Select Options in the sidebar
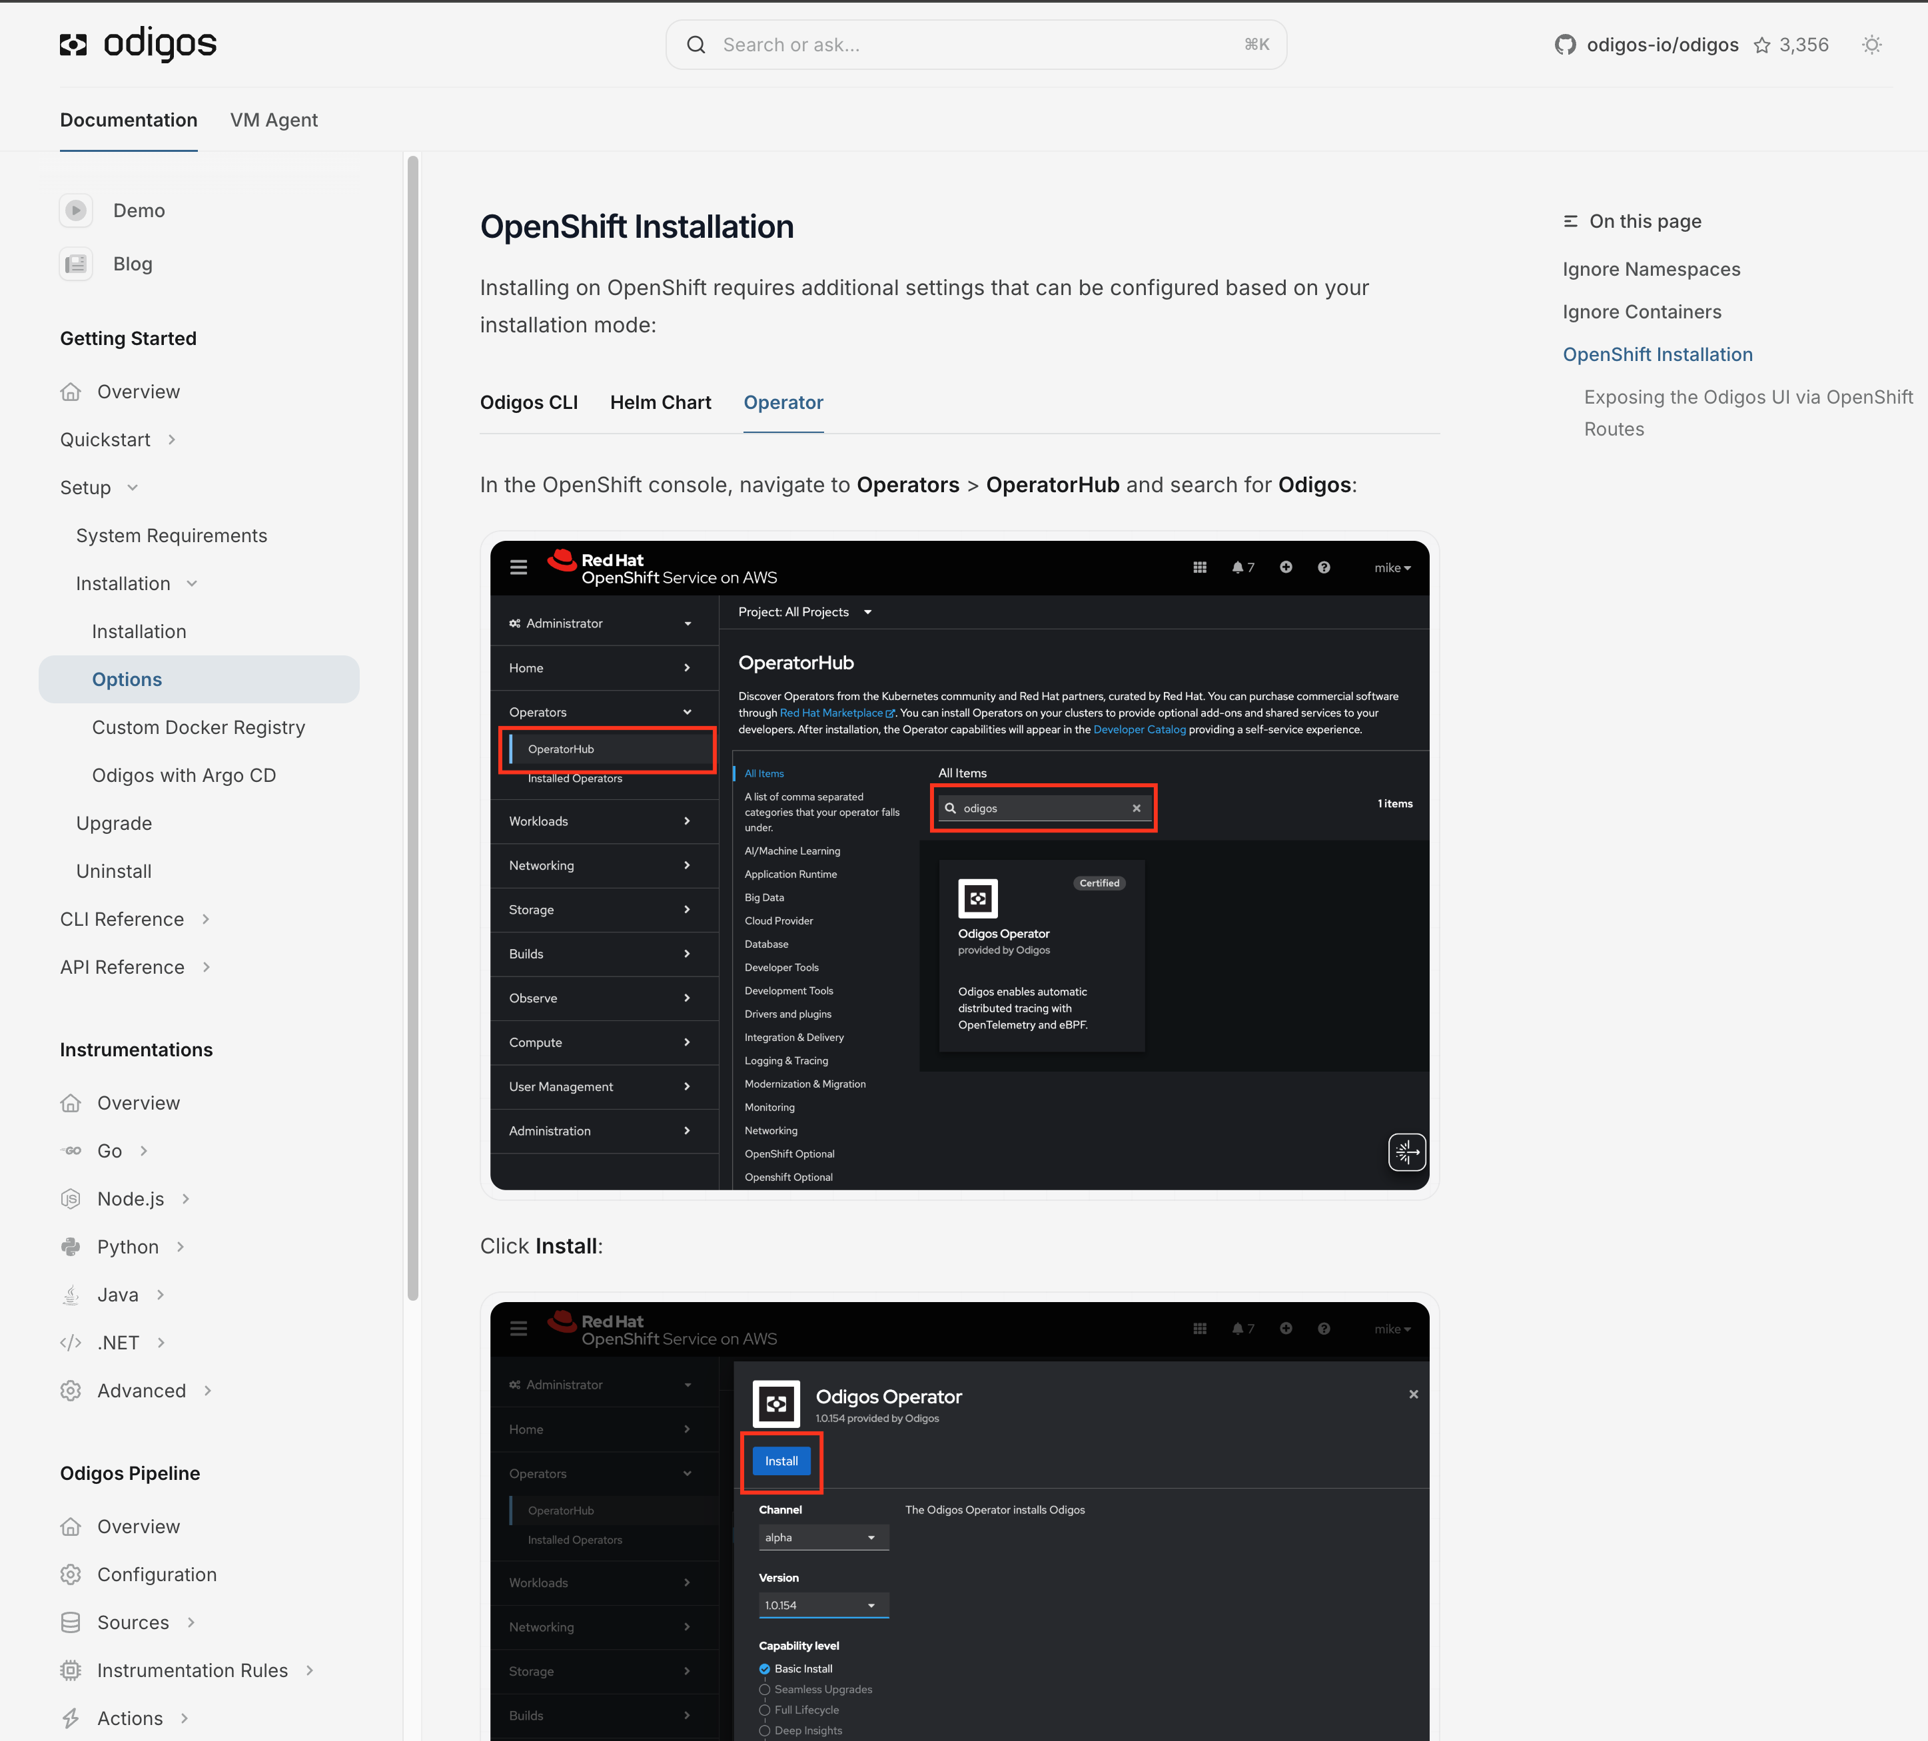Viewport: 1928px width, 1741px height. click(199, 679)
